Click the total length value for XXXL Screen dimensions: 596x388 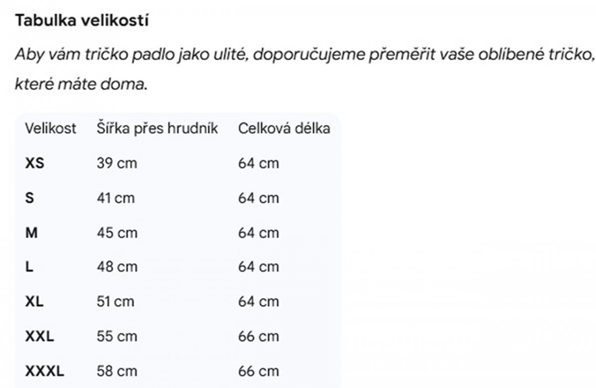258,371
